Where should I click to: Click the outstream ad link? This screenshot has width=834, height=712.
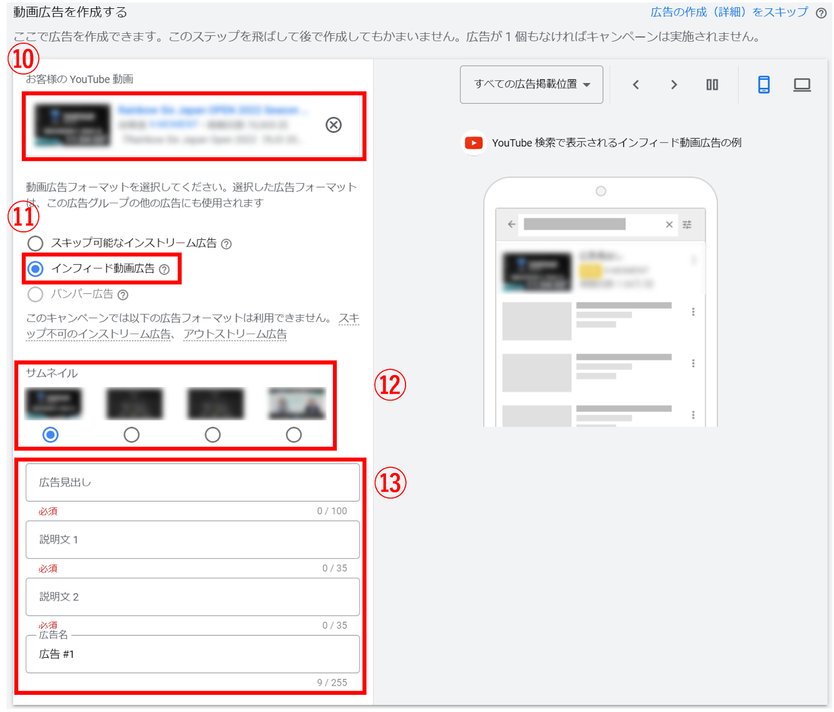tap(235, 334)
